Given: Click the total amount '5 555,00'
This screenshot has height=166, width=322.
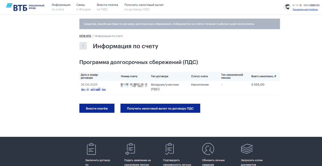Looking at the screenshot, I should coord(258,85).
